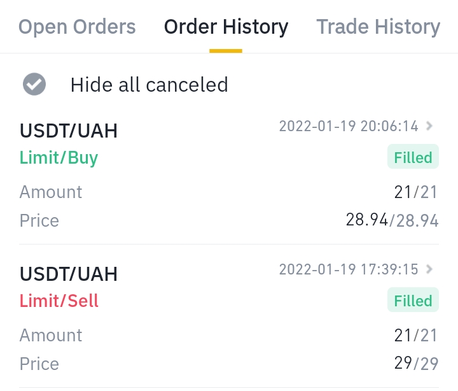
Task: Open the second USDT/UAH pair title
Action: tap(68, 274)
